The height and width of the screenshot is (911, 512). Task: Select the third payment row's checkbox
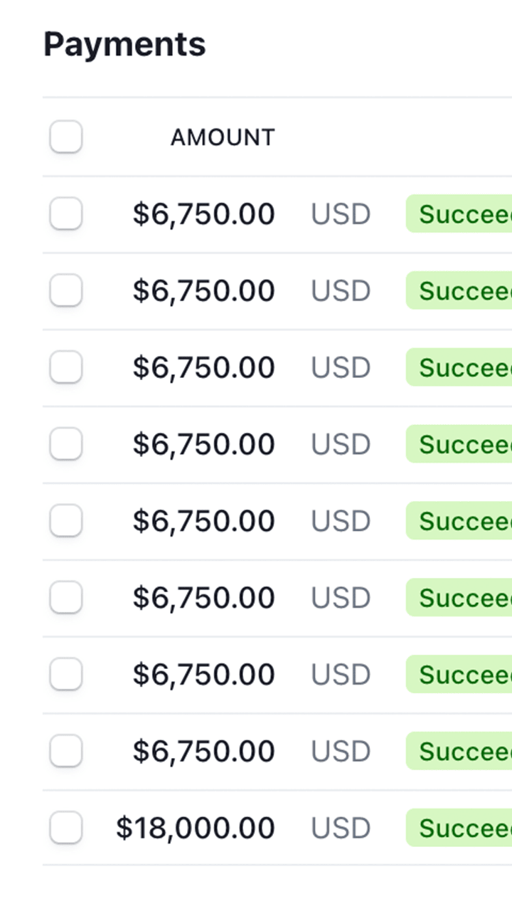[66, 367]
